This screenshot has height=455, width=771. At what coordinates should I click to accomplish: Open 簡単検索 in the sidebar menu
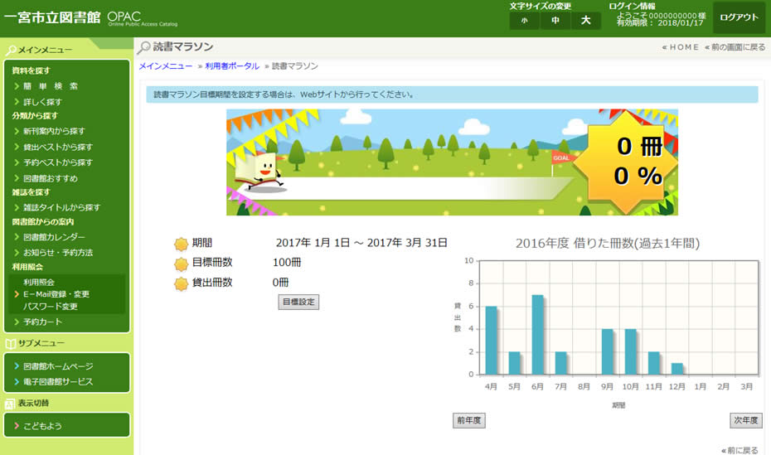(51, 86)
